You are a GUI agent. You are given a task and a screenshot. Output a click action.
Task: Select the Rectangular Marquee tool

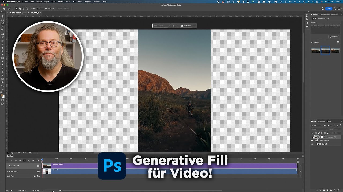pyautogui.click(x=3, y=20)
